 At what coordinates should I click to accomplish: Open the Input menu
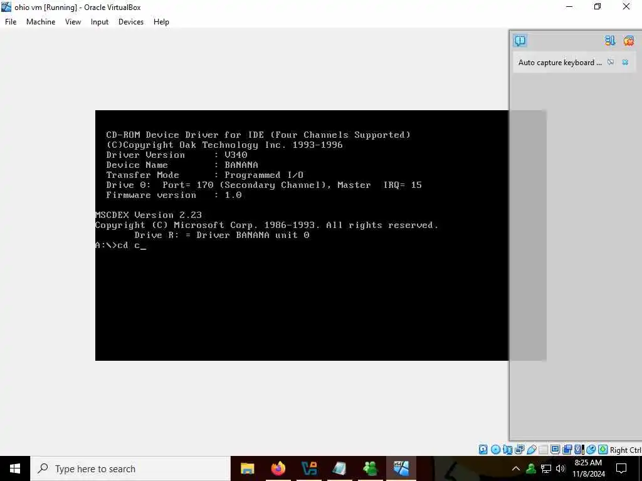(100, 22)
